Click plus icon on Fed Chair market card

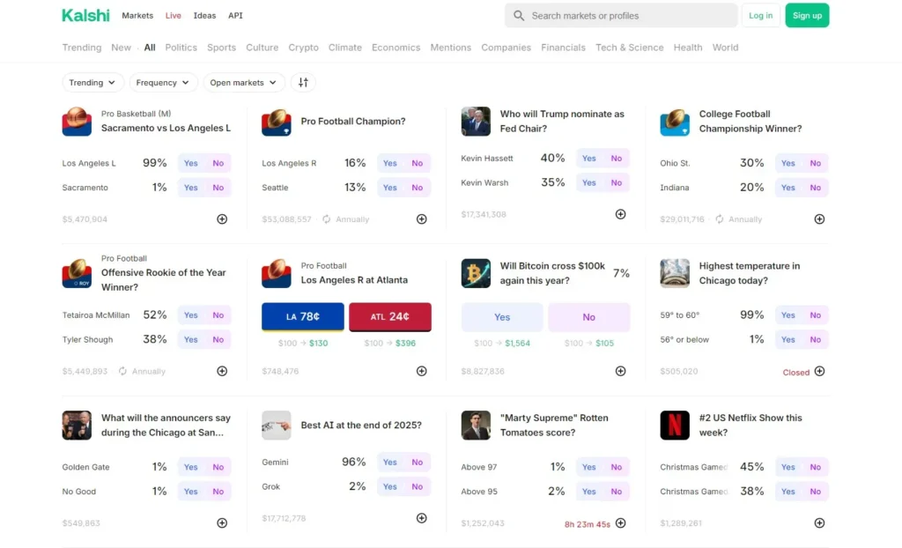coord(620,214)
